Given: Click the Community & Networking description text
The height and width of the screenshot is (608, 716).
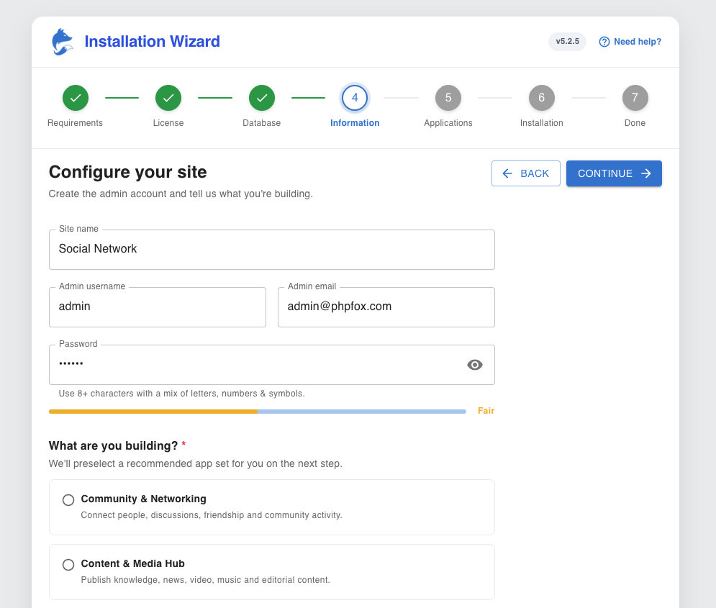Looking at the screenshot, I should (212, 515).
